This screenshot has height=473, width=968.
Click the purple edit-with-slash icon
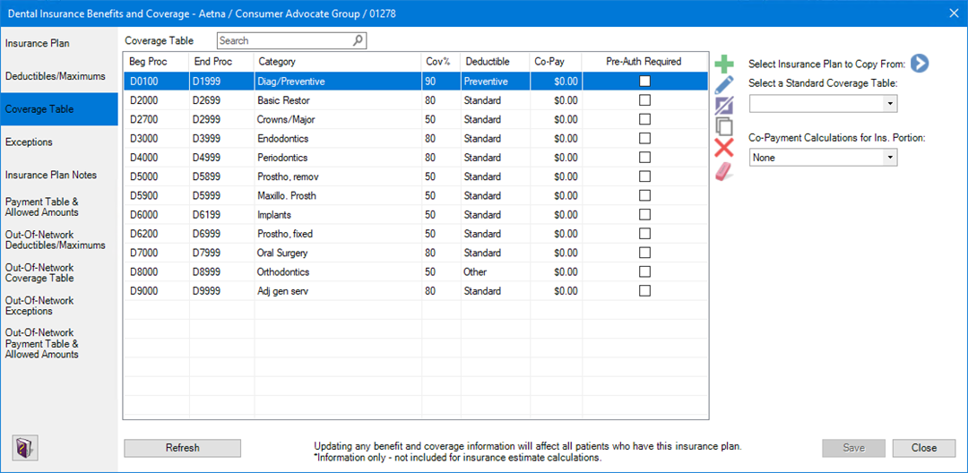(x=724, y=106)
